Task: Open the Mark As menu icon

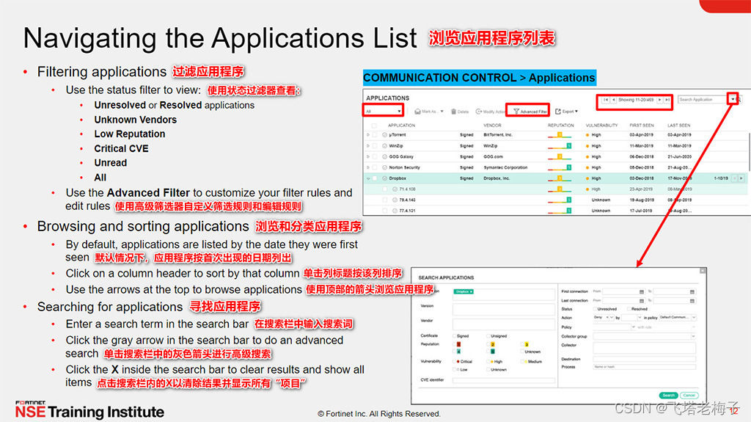Action: click(417, 112)
